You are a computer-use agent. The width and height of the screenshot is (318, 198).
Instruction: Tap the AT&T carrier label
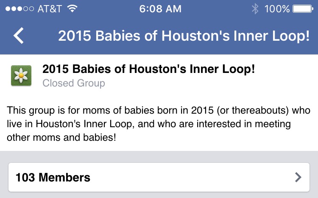pos(50,9)
